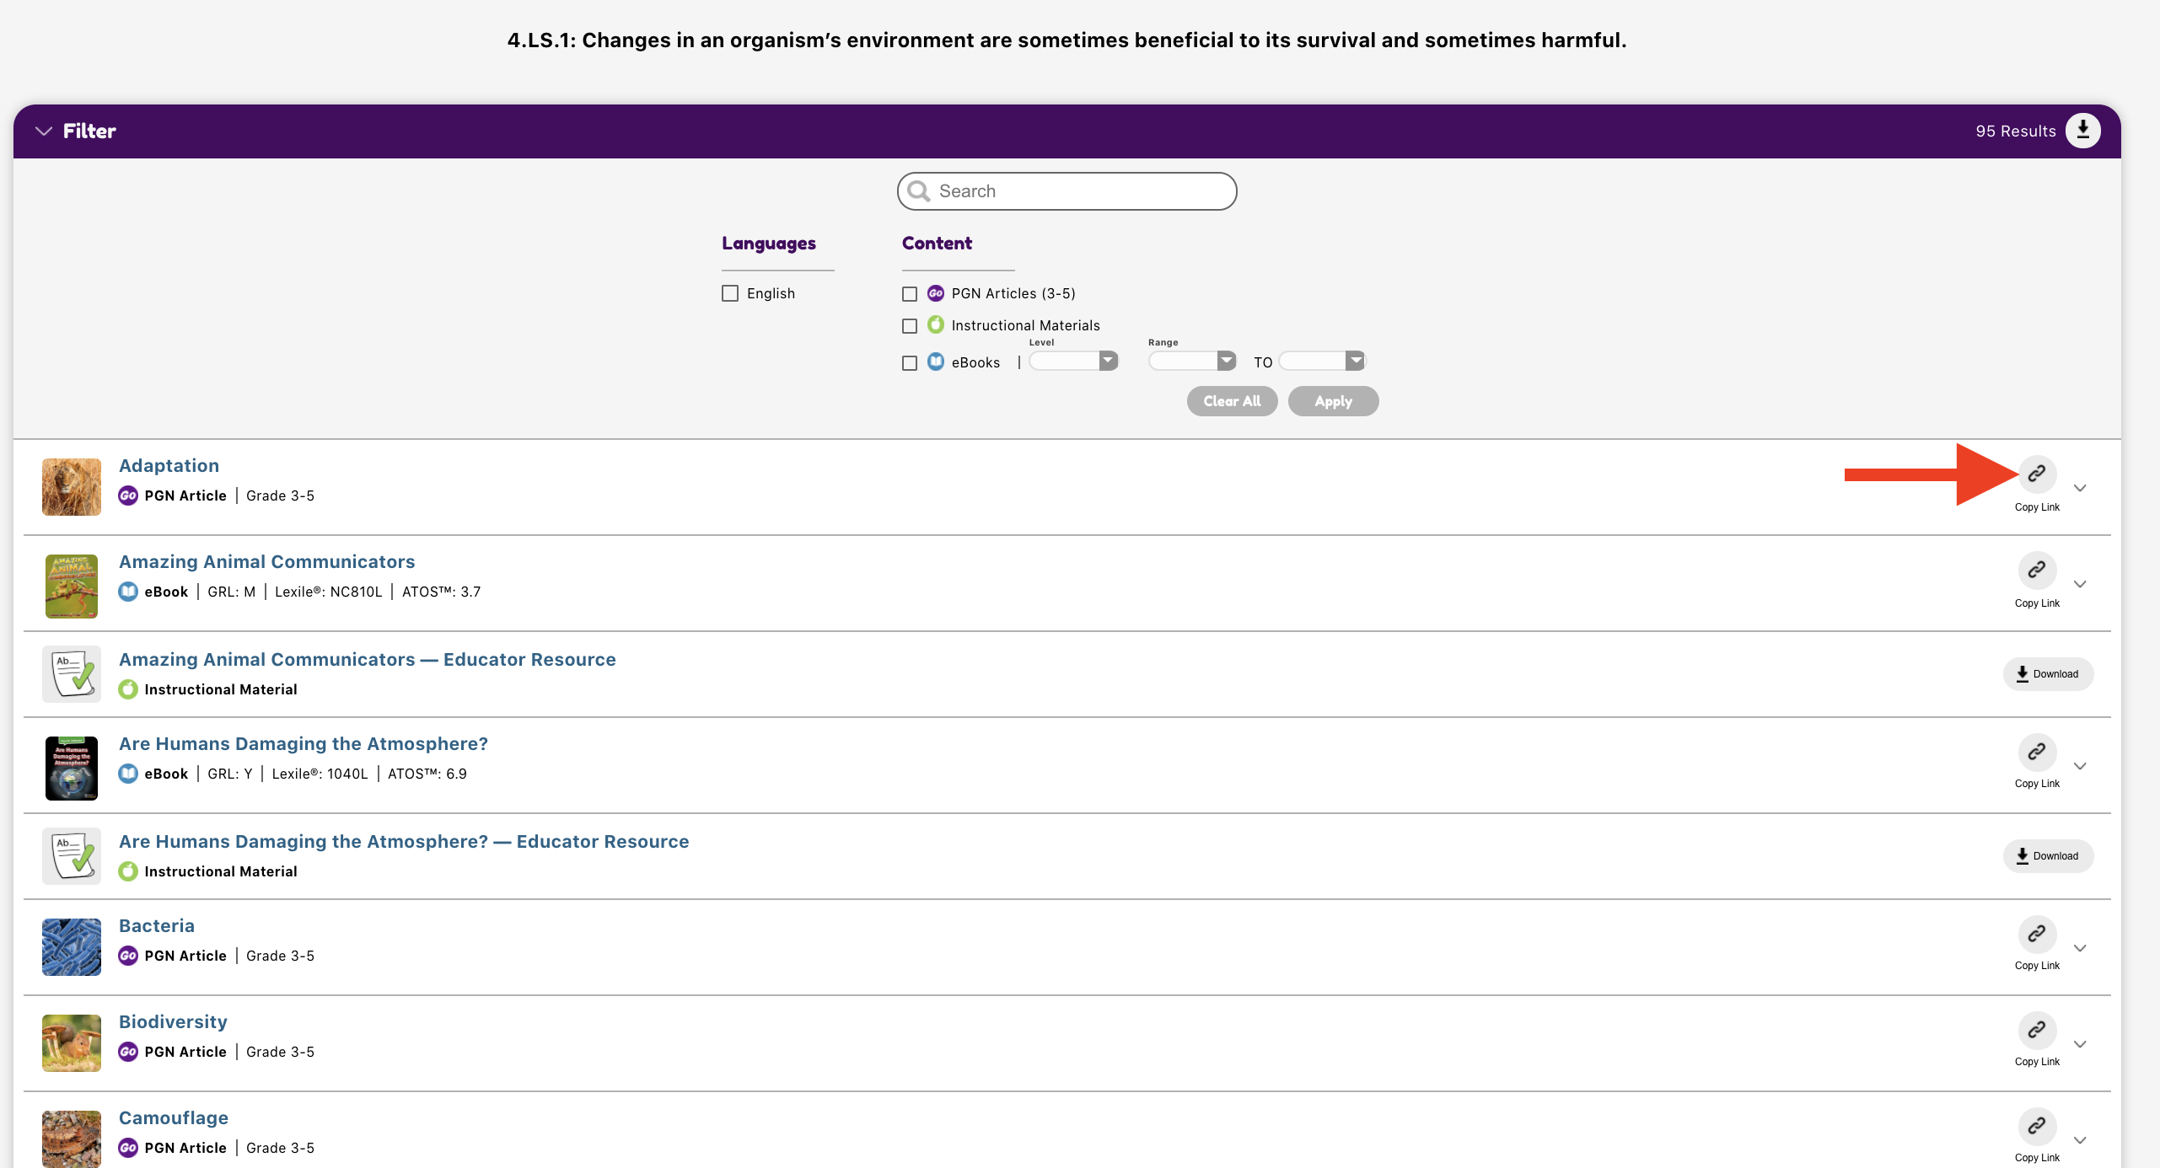2160x1168 pixels.
Task: Click the Clear All button to reset filters
Action: (1232, 401)
